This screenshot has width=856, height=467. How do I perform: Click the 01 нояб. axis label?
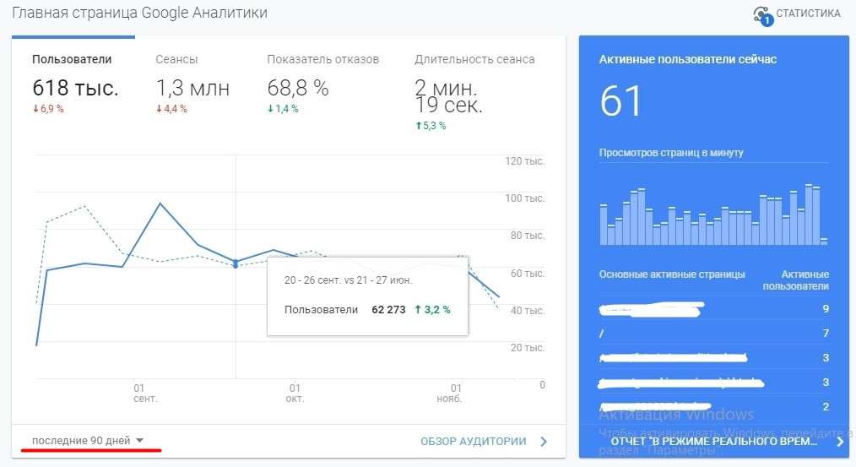tap(450, 393)
